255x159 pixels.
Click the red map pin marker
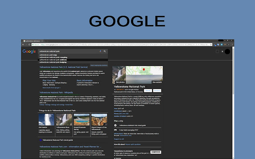tap(144, 70)
